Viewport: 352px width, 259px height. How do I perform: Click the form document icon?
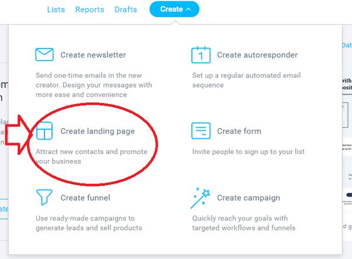201,130
